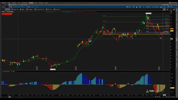This screenshot has height=100, width=178.
Task: Open the gear icon above price axis
Action: pyautogui.click(x=174, y=9)
